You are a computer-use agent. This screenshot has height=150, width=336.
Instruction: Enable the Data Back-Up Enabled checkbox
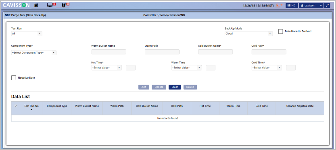280,31
